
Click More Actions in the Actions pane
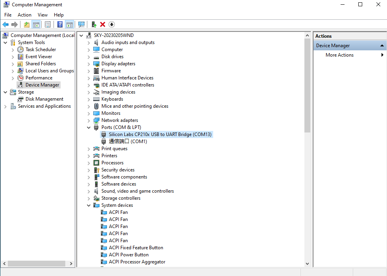pyautogui.click(x=339, y=55)
